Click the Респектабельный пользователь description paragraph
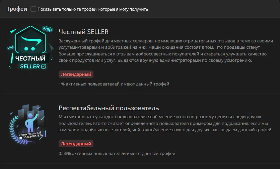This screenshot has height=169, width=280. (166, 123)
